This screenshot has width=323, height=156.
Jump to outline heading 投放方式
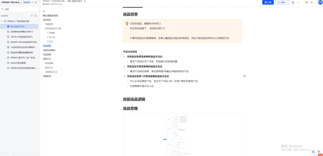pos(47,59)
